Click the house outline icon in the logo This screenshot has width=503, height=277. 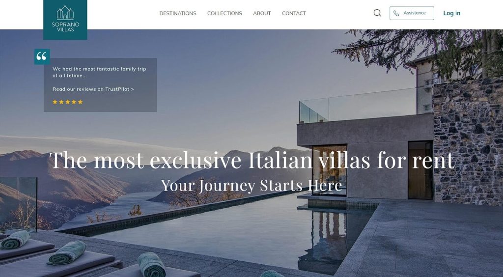65,12
